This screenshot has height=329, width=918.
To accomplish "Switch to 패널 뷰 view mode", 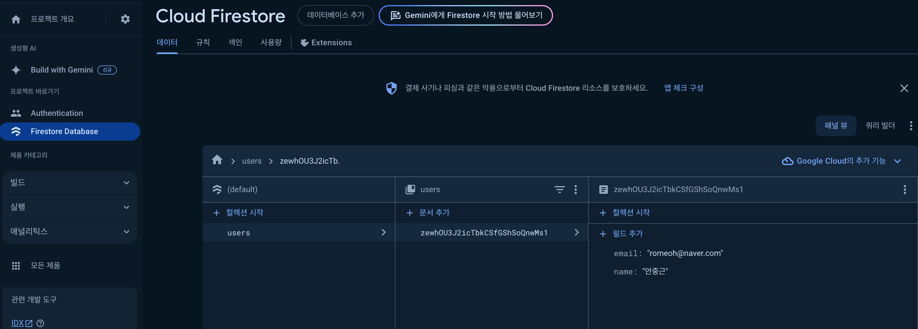I will [x=835, y=126].
